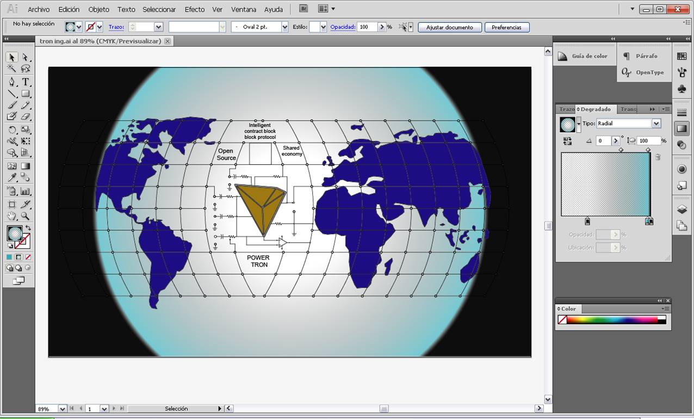The image size is (694, 419).
Task: Click the fill gradient swatch in toolbox
Action: (14, 234)
